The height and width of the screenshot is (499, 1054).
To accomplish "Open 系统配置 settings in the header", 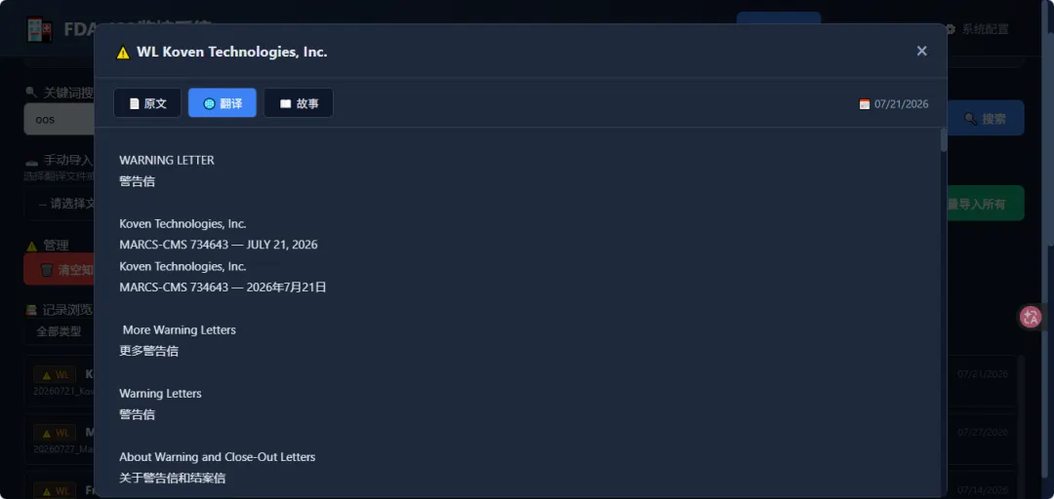I will (977, 29).
